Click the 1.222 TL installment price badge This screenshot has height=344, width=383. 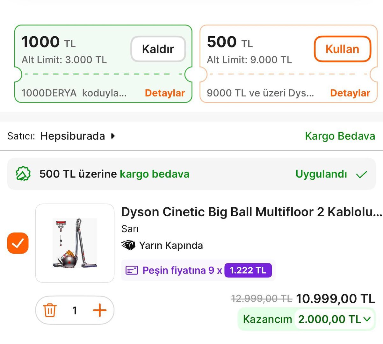tap(248, 270)
